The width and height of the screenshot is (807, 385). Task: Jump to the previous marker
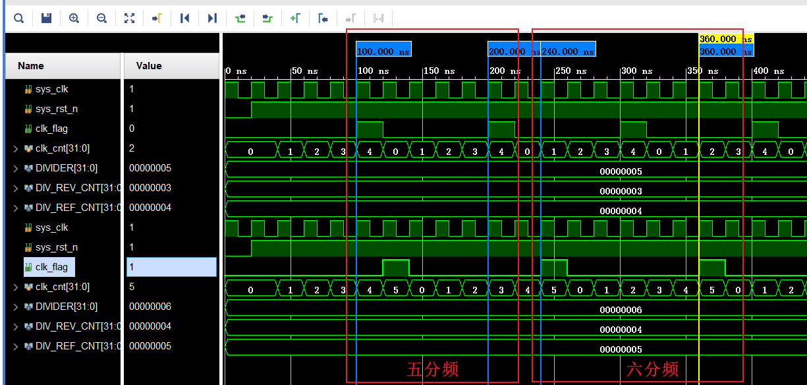323,18
